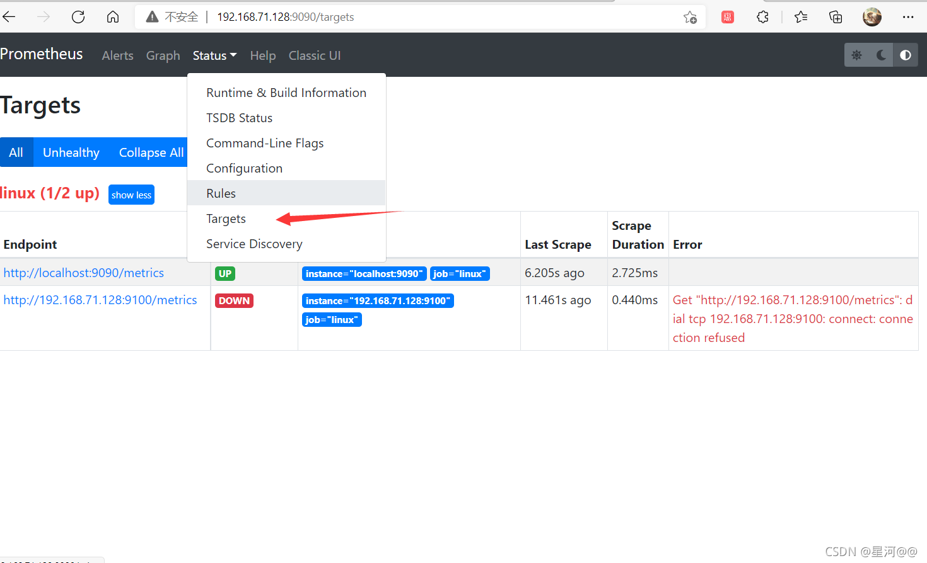Select Targets from the Status menu

pyautogui.click(x=286, y=219)
